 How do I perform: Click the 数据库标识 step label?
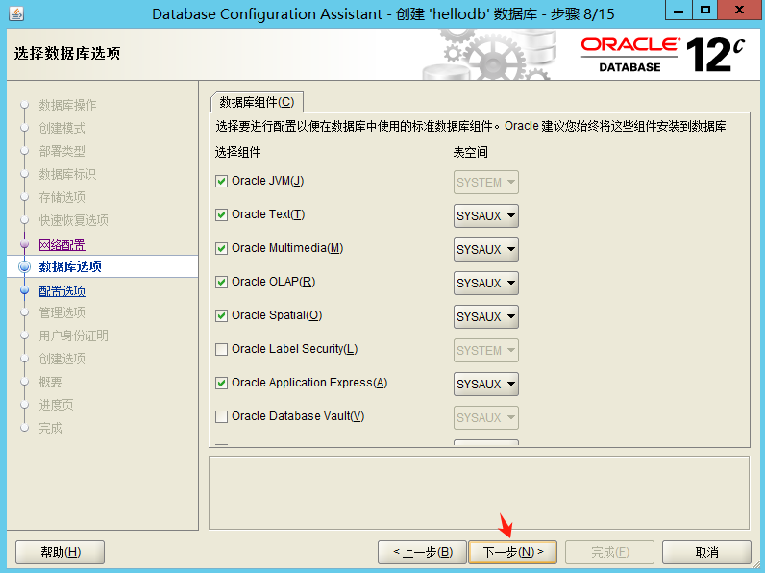point(67,174)
